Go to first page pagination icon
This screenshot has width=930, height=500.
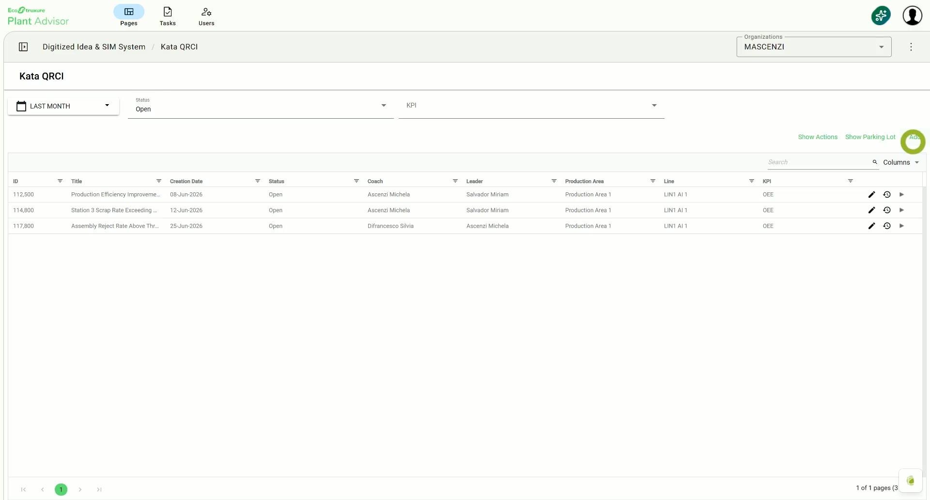pos(23,489)
